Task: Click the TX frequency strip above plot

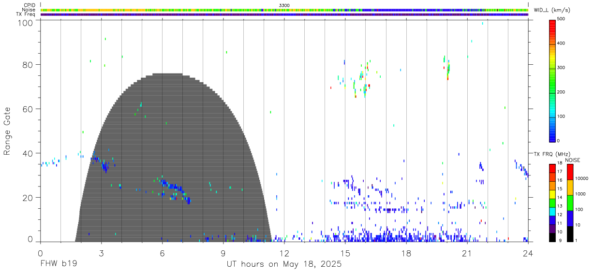Action: [284, 14]
